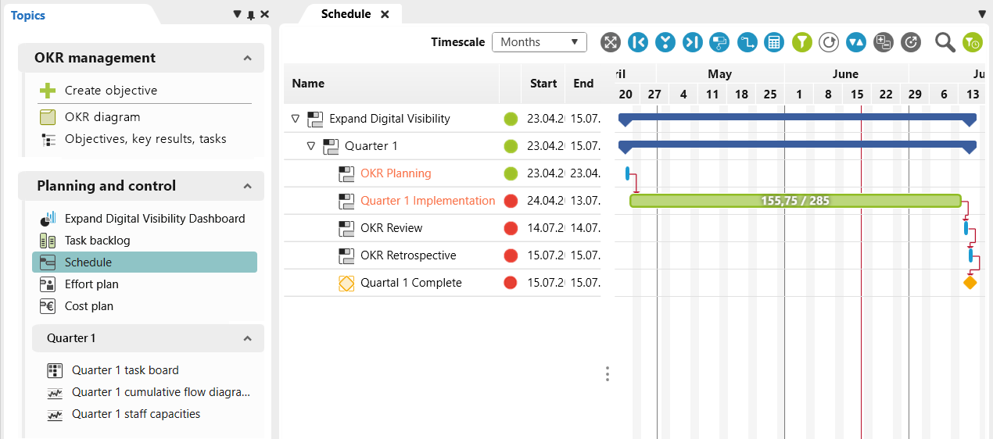Image resolution: width=993 pixels, height=439 pixels.
Task: Select Schedule in Planning and control
Action: [x=145, y=262]
